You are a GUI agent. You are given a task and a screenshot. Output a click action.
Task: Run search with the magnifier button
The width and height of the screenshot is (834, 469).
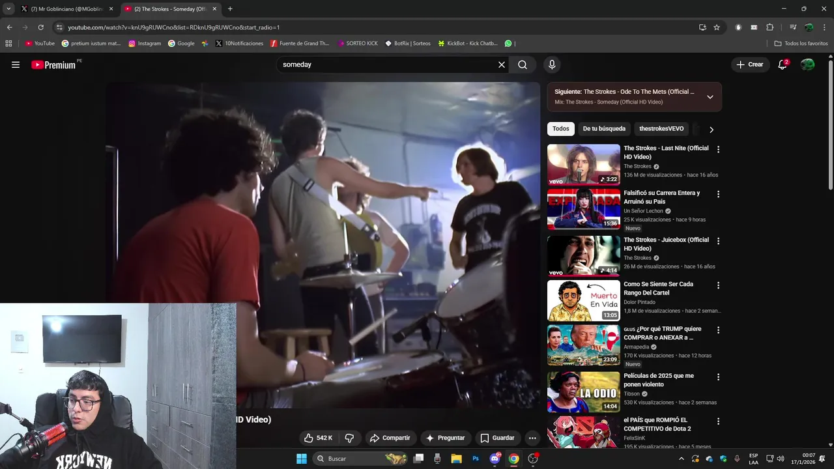tap(523, 64)
